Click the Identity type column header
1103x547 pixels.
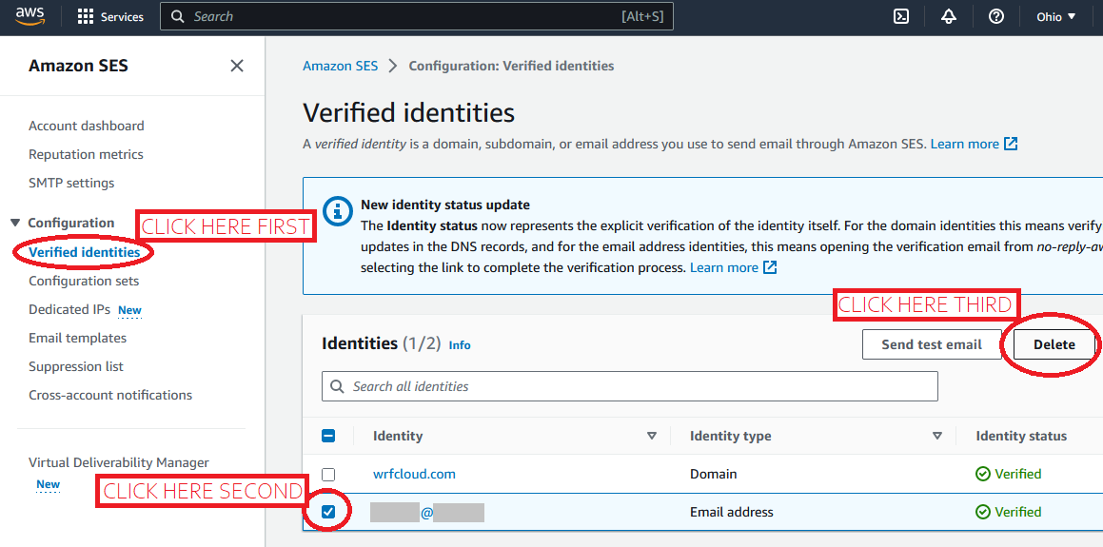(730, 436)
